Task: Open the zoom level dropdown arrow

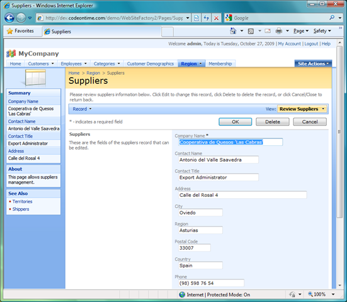Action: point(333,294)
